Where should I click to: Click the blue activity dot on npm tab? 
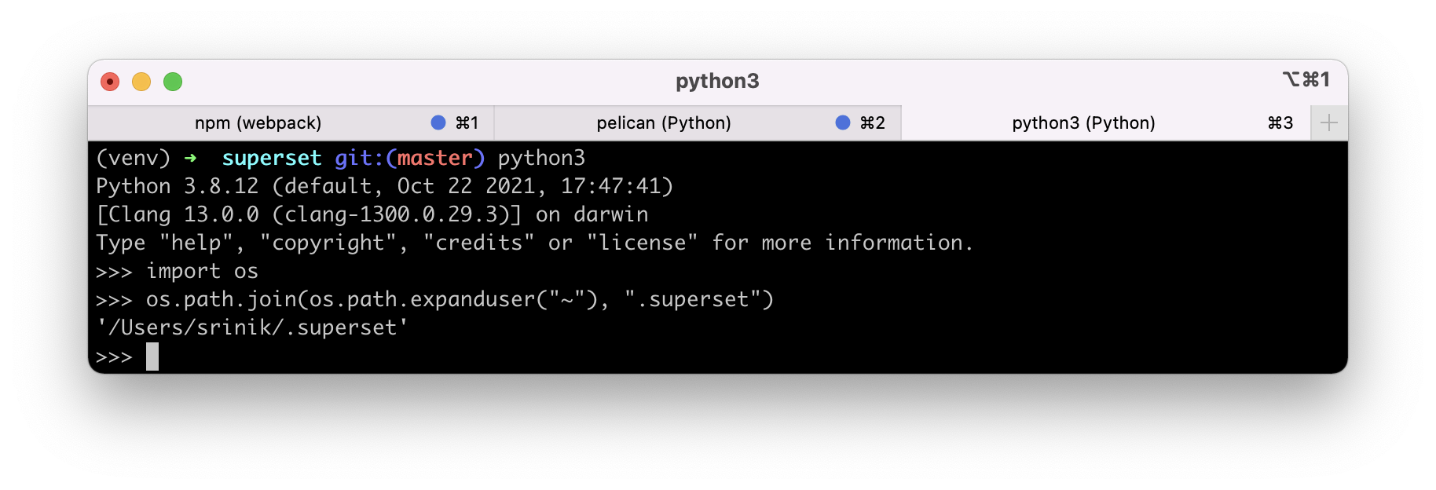coord(438,122)
